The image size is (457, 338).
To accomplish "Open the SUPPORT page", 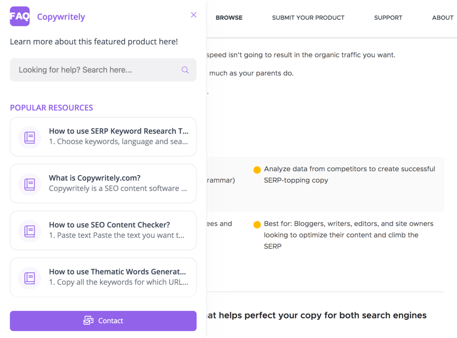I will click(388, 18).
